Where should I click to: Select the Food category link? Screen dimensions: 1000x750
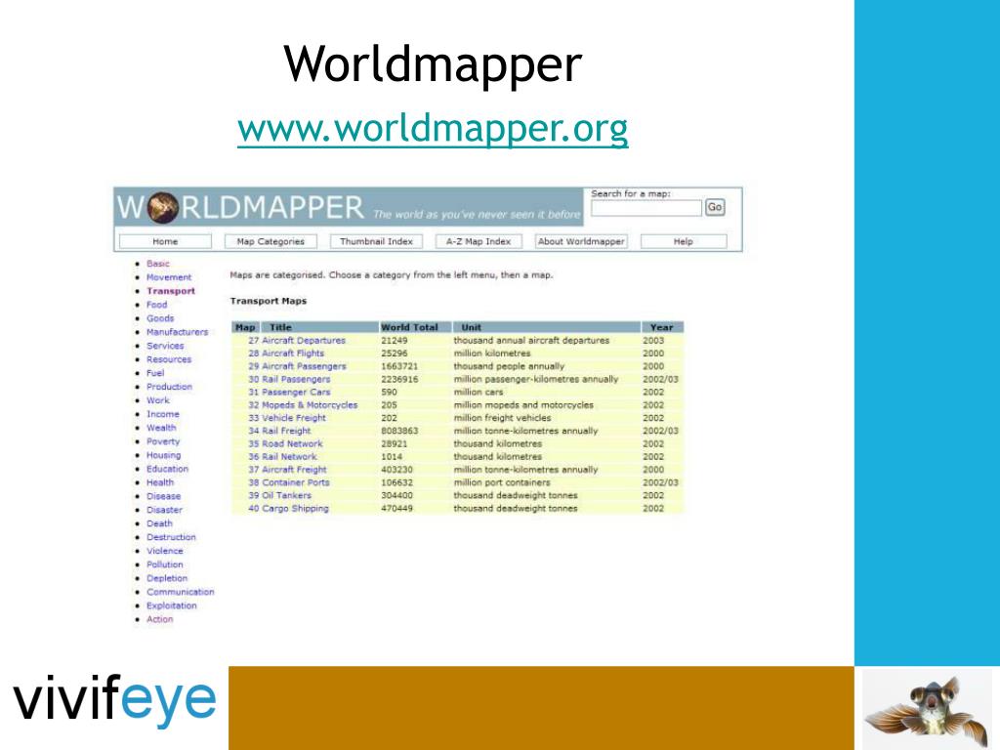(157, 305)
